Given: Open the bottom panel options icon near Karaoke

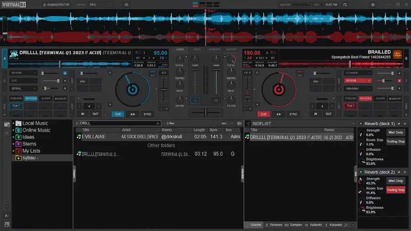Looking at the screenshot, I should [x=346, y=225].
